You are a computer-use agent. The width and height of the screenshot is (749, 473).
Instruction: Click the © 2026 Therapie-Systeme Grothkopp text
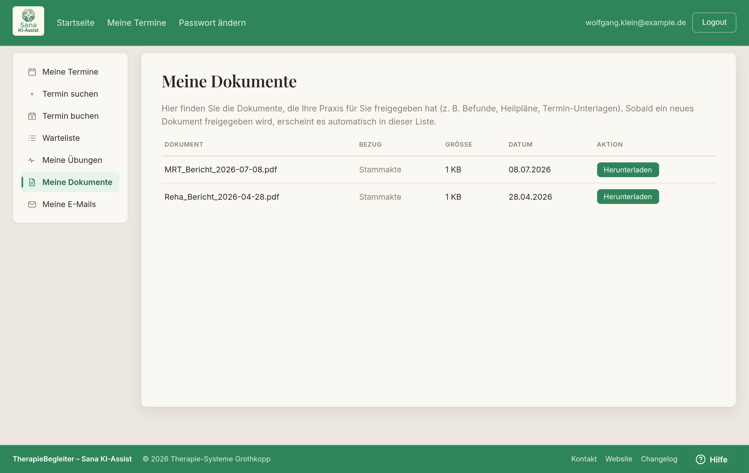[207, 459]
